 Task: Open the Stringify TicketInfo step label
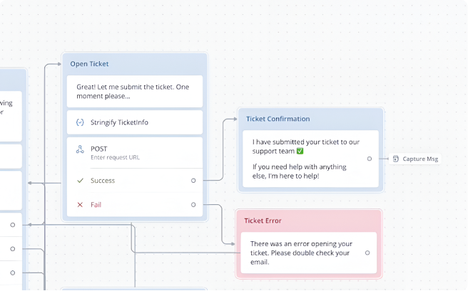[x=119, y=122]
